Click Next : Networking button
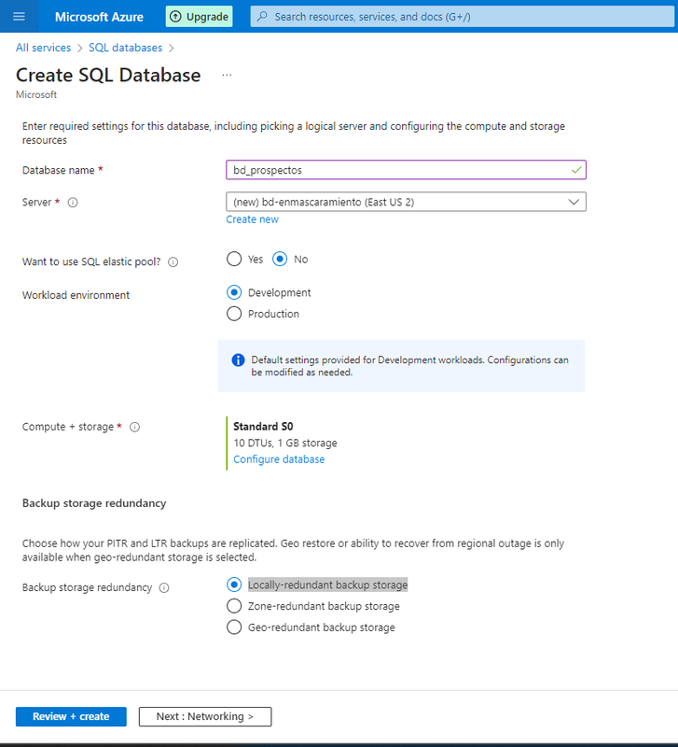Viewport: 678px width, 747px height. pos(205,716)
